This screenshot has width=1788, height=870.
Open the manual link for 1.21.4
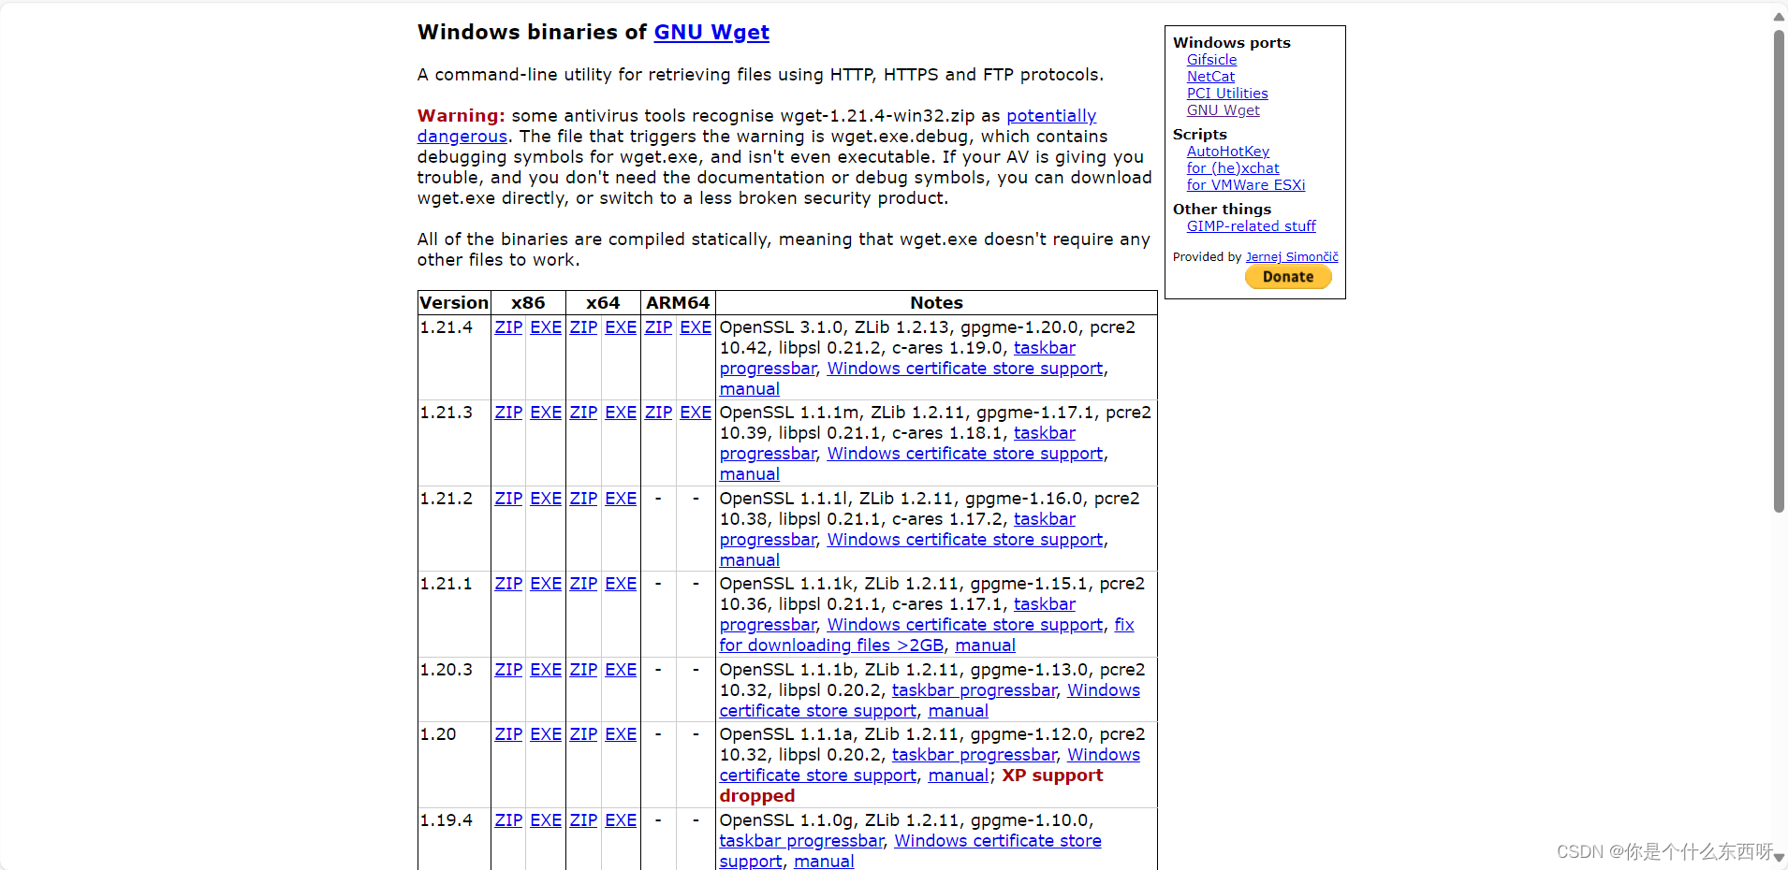[x=750, y=389]
